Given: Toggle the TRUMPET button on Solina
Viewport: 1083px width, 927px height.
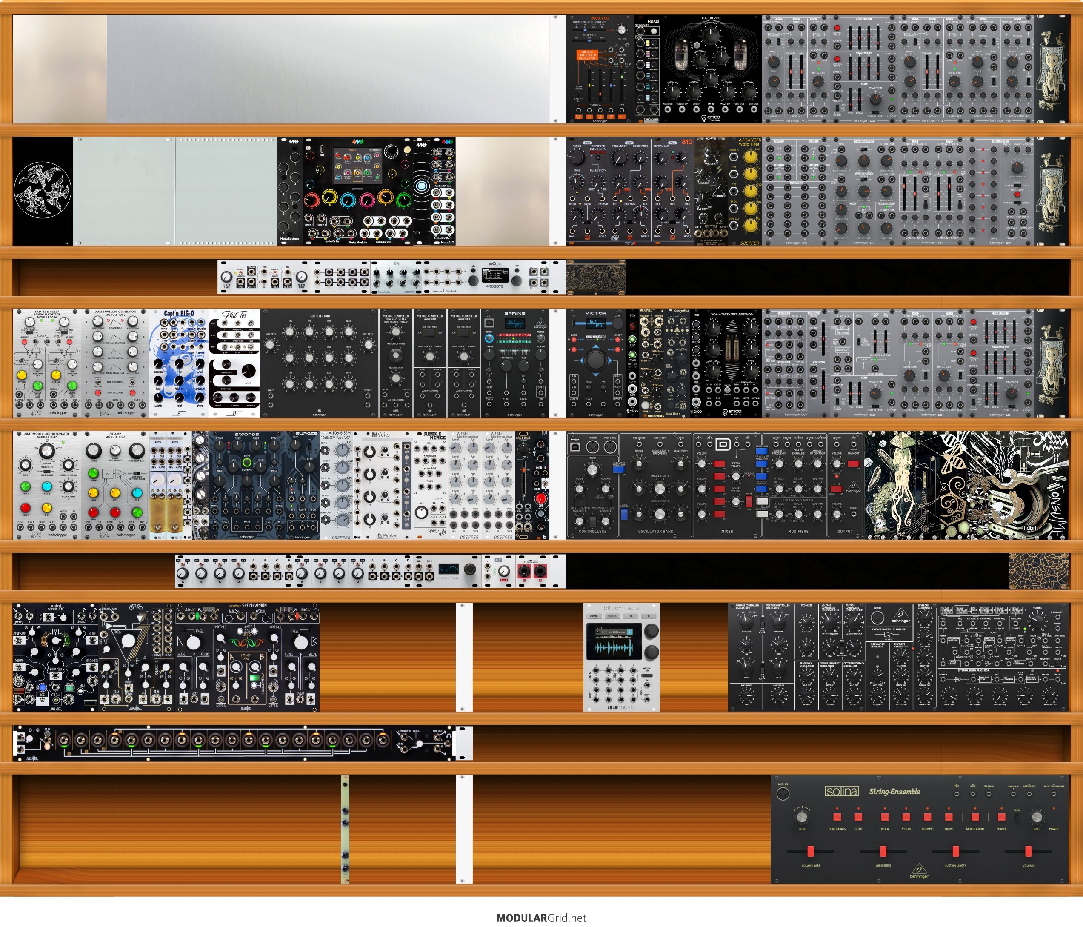Looking at the screenshot, I should (x=927, y=817).
